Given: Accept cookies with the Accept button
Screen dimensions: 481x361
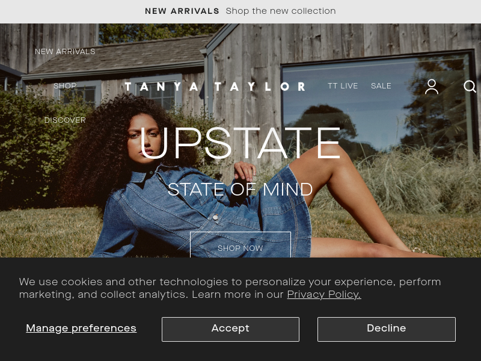Looking at the screenshot, I should 230,329.
